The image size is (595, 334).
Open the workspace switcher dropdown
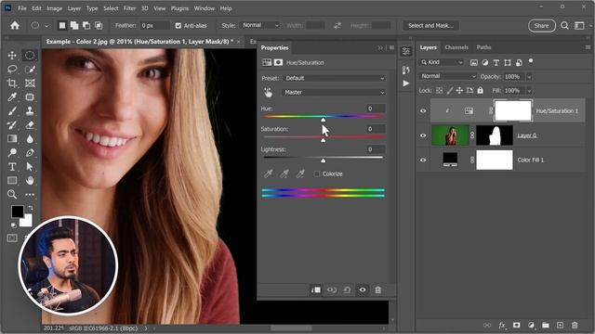pyautogui.click(x=579, y=25)
